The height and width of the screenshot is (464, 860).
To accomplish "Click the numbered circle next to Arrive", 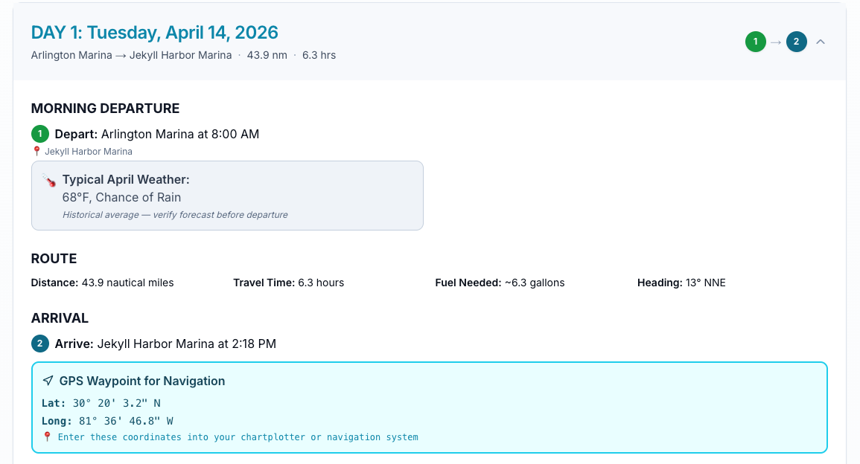I will [x=39, y=344].
